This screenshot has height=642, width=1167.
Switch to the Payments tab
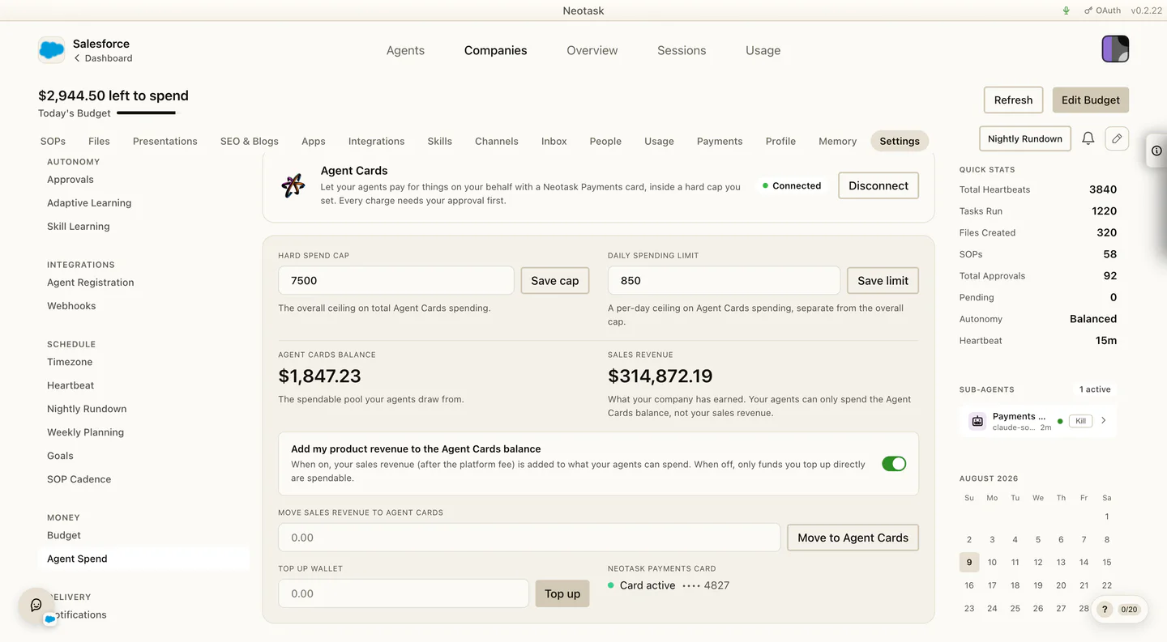point(720,141)
